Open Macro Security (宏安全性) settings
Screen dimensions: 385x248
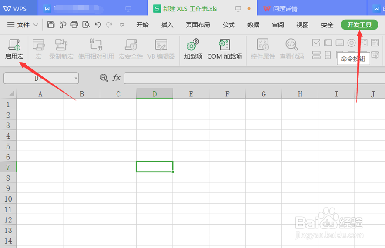click(131, 49)
